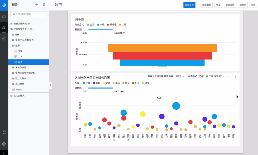This screenshot has width=258, height=155.
Task: Open bubble chart three-dot more menu
Action: point(235,77)
